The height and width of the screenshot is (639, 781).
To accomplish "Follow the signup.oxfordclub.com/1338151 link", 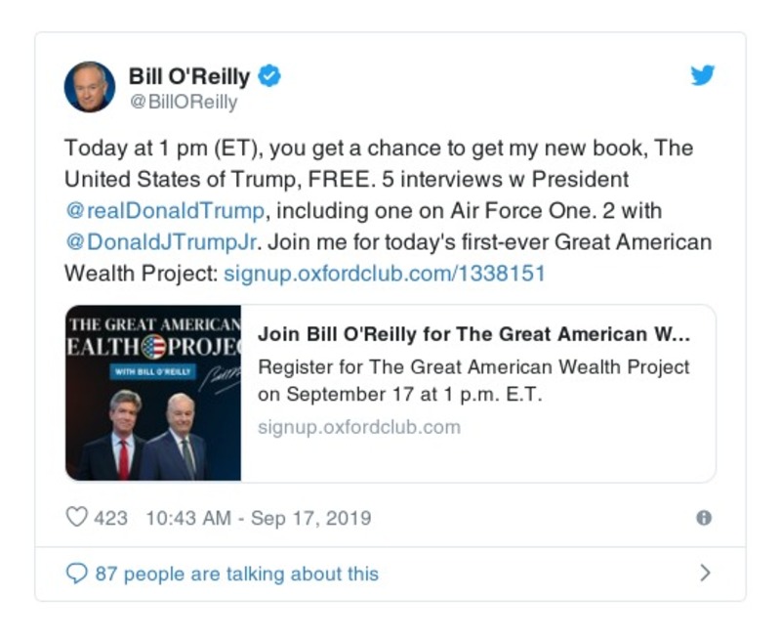I will coord(384,273).
